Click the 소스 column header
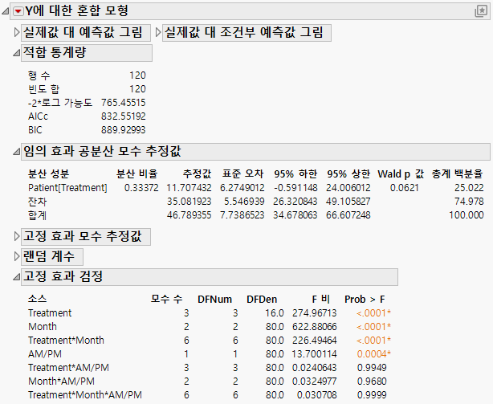 (x=38, y=300)
